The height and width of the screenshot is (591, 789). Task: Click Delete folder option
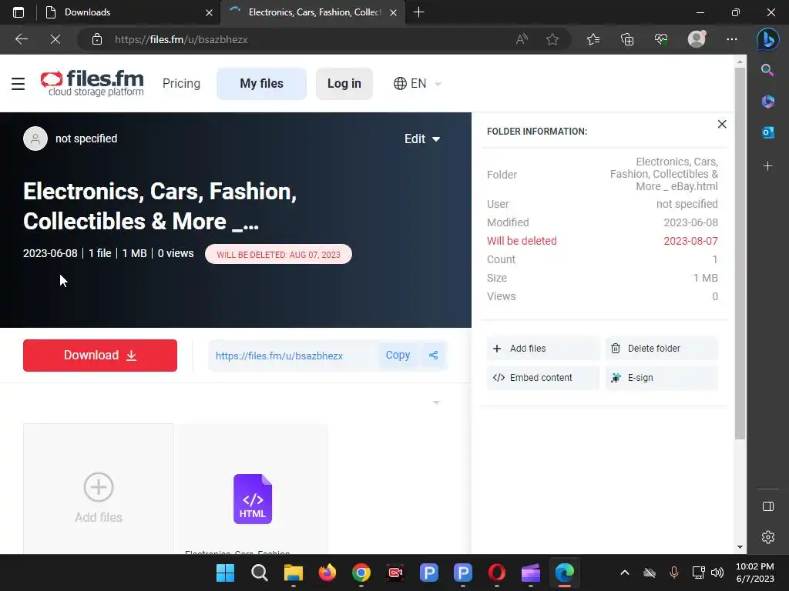[x=662, y=349]
